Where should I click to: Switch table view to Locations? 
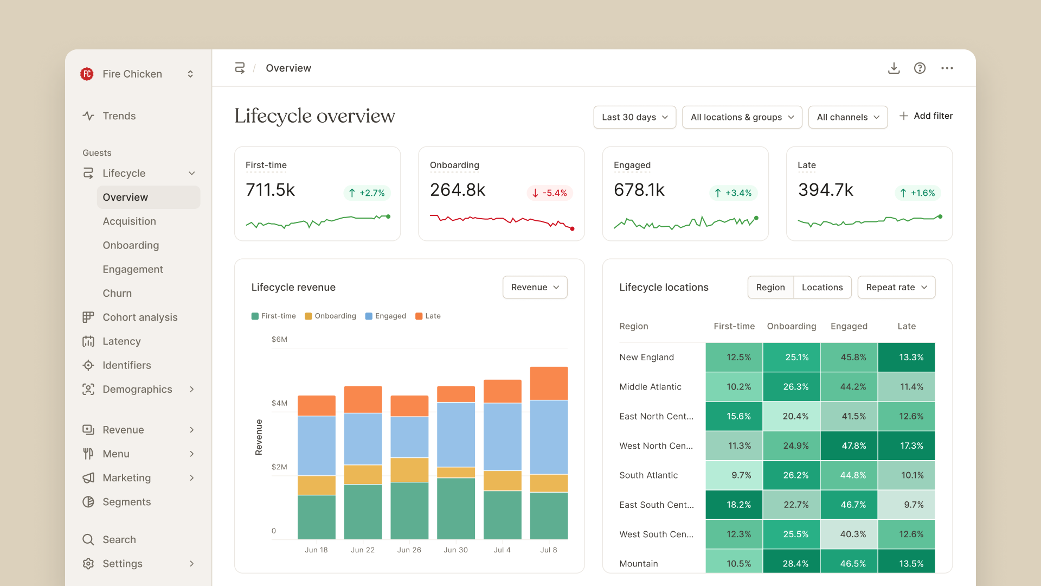822,288
